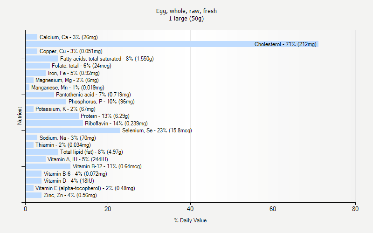Click the Vitamin B-12 11% bar
This screenshot has height=233, width=373.
(48, 166)
